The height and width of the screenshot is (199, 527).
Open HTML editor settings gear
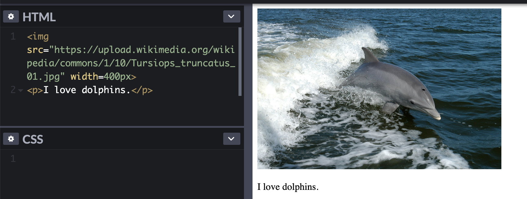coord(11,16)
